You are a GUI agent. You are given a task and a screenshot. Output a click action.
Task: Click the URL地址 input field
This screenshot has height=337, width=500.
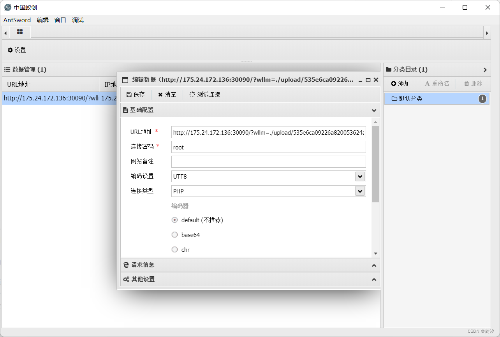[269, 132]
